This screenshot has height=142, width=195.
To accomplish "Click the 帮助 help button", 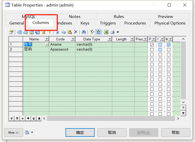I will point(176,132).
